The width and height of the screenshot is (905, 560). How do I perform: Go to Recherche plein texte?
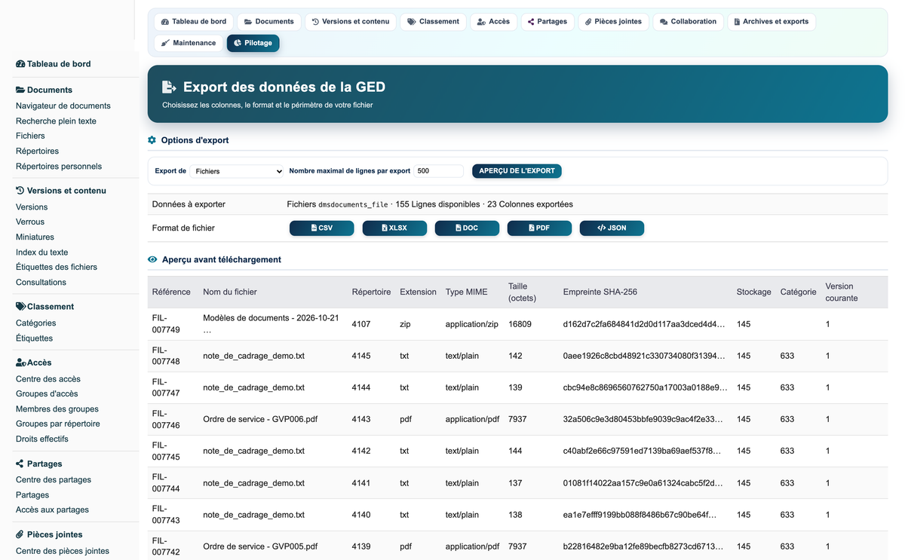point(56,121)
